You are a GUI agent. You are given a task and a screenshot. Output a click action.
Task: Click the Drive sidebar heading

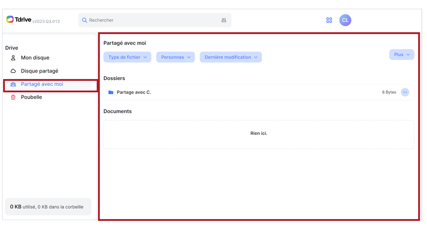click(11, 48)
